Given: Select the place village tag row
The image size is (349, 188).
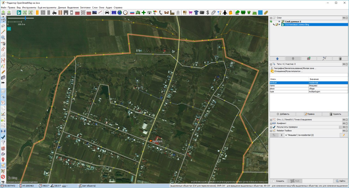Looking at the screenshot, I should click(x=309, y=89).
